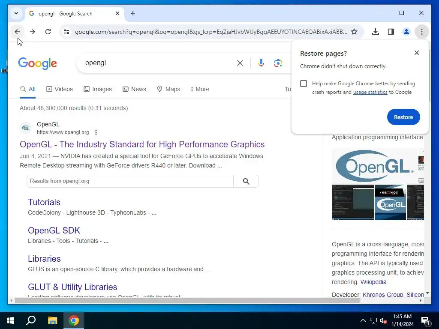Check the crash reports help checkbox
Screen dimensions: 439x329
[304, 84]
